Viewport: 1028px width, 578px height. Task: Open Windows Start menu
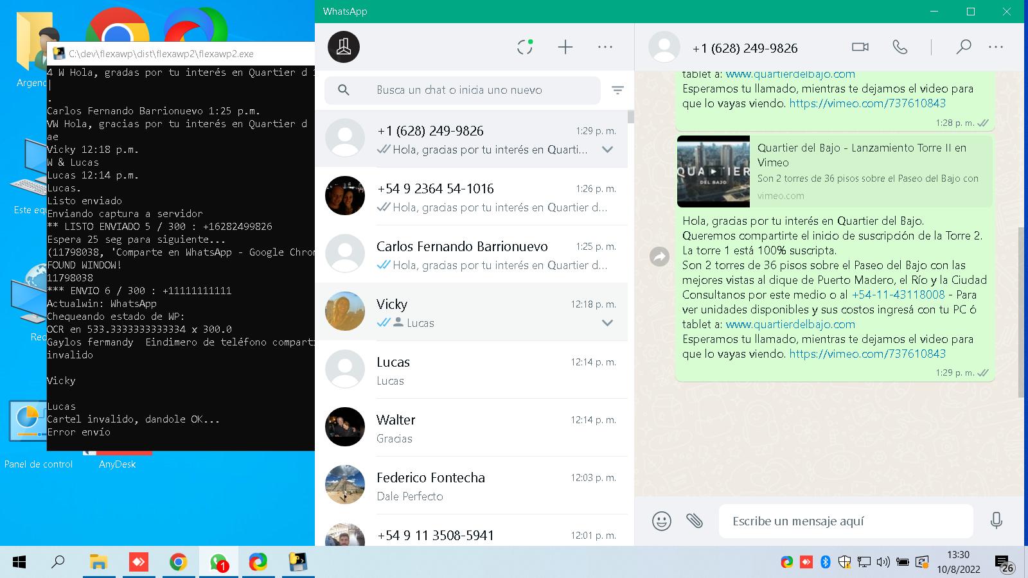click(x=19, y=563)
